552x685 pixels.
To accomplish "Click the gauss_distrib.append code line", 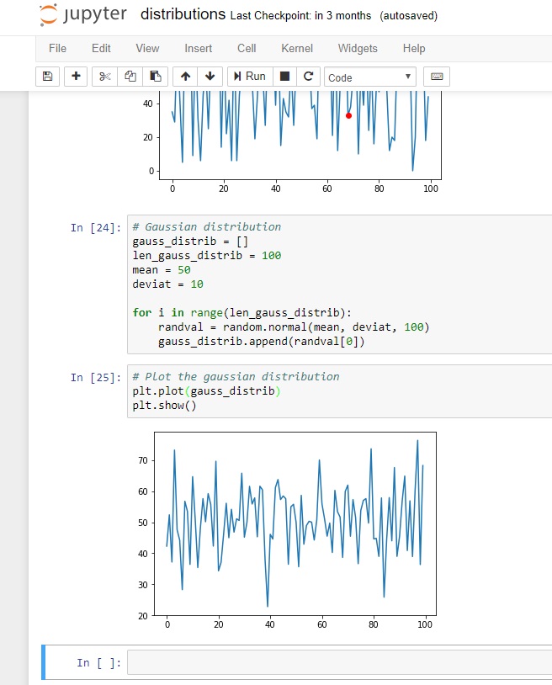I will 261,341.
